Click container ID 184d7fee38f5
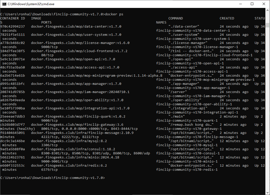This screenshot has height=195, width=270. (13, 51)
